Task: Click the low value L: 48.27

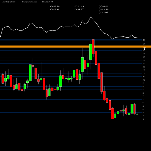Action: tap(79, 10)
